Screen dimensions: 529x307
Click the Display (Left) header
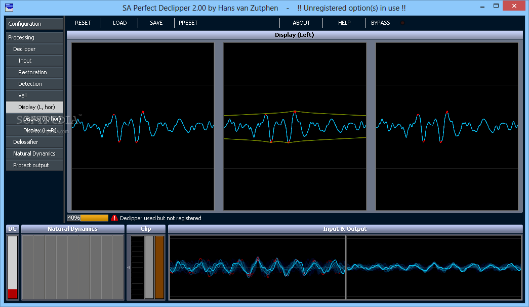(x=295, y=35)
